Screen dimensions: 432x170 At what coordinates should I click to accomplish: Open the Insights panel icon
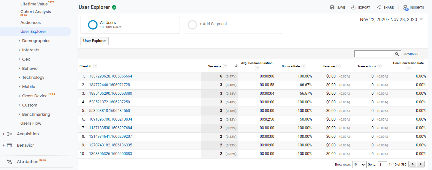[405, 7]
